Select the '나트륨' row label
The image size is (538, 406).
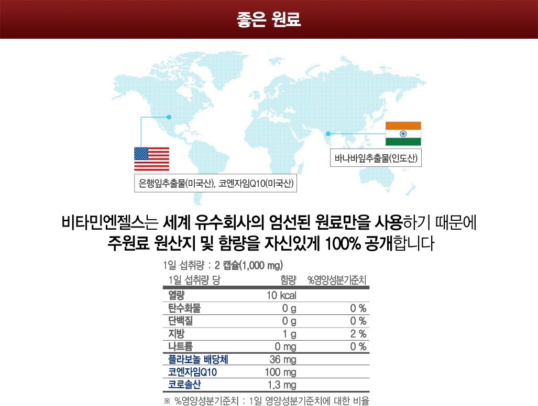coord(181,346)
